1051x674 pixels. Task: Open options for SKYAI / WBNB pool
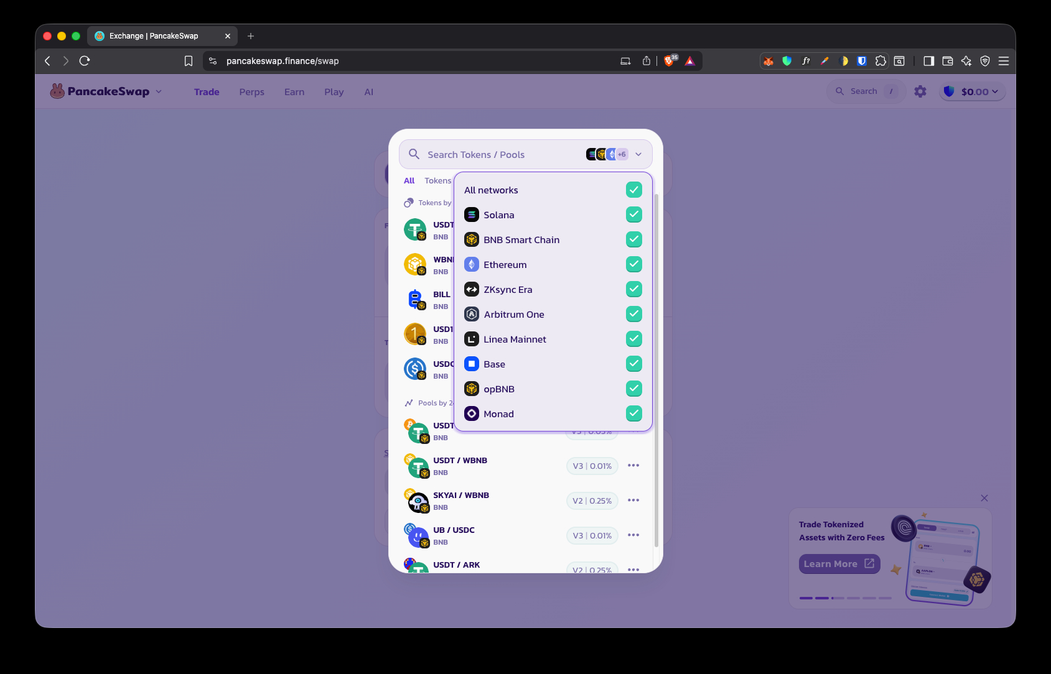coord(633,500)
